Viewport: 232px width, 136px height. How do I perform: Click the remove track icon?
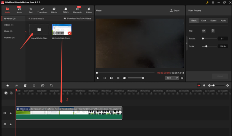click(x=11, y=93)
